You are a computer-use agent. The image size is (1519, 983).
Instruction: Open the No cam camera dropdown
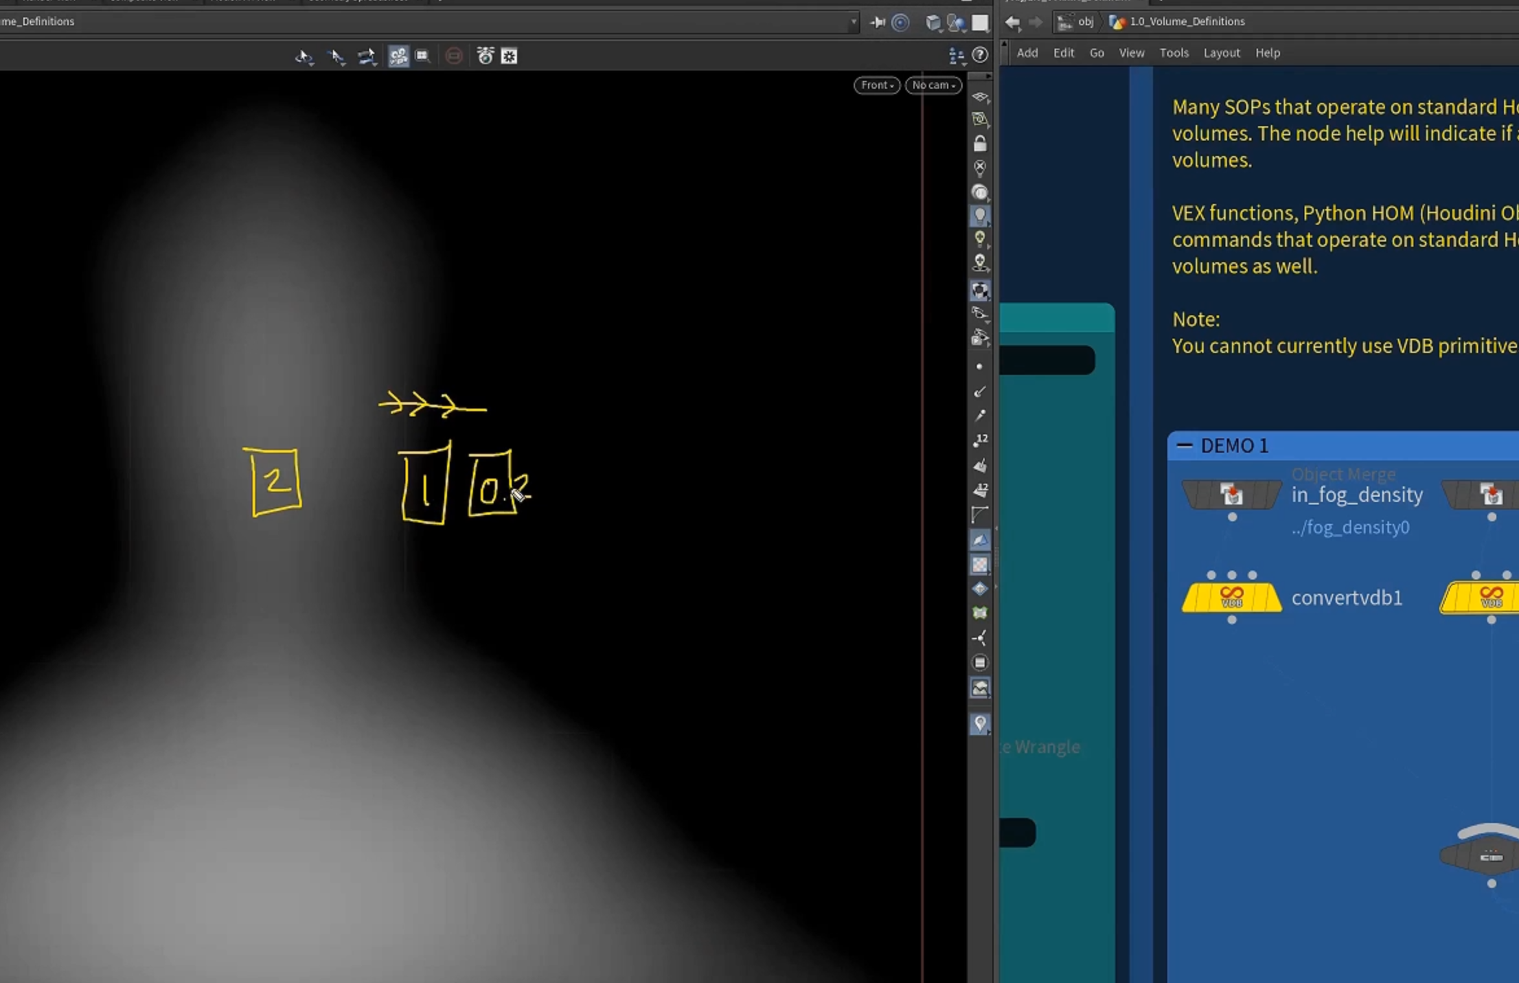tap(933, 85)
